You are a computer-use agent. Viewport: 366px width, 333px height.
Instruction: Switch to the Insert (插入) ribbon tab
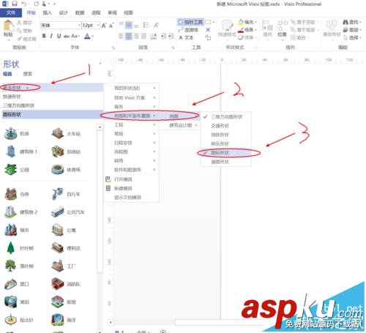click(x=47, y=12)
